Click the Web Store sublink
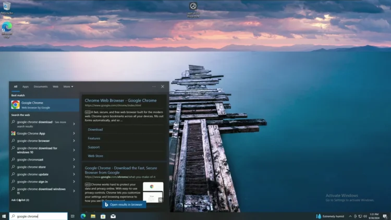Viewport: 391px width, 220px height. tap(95, 156)
